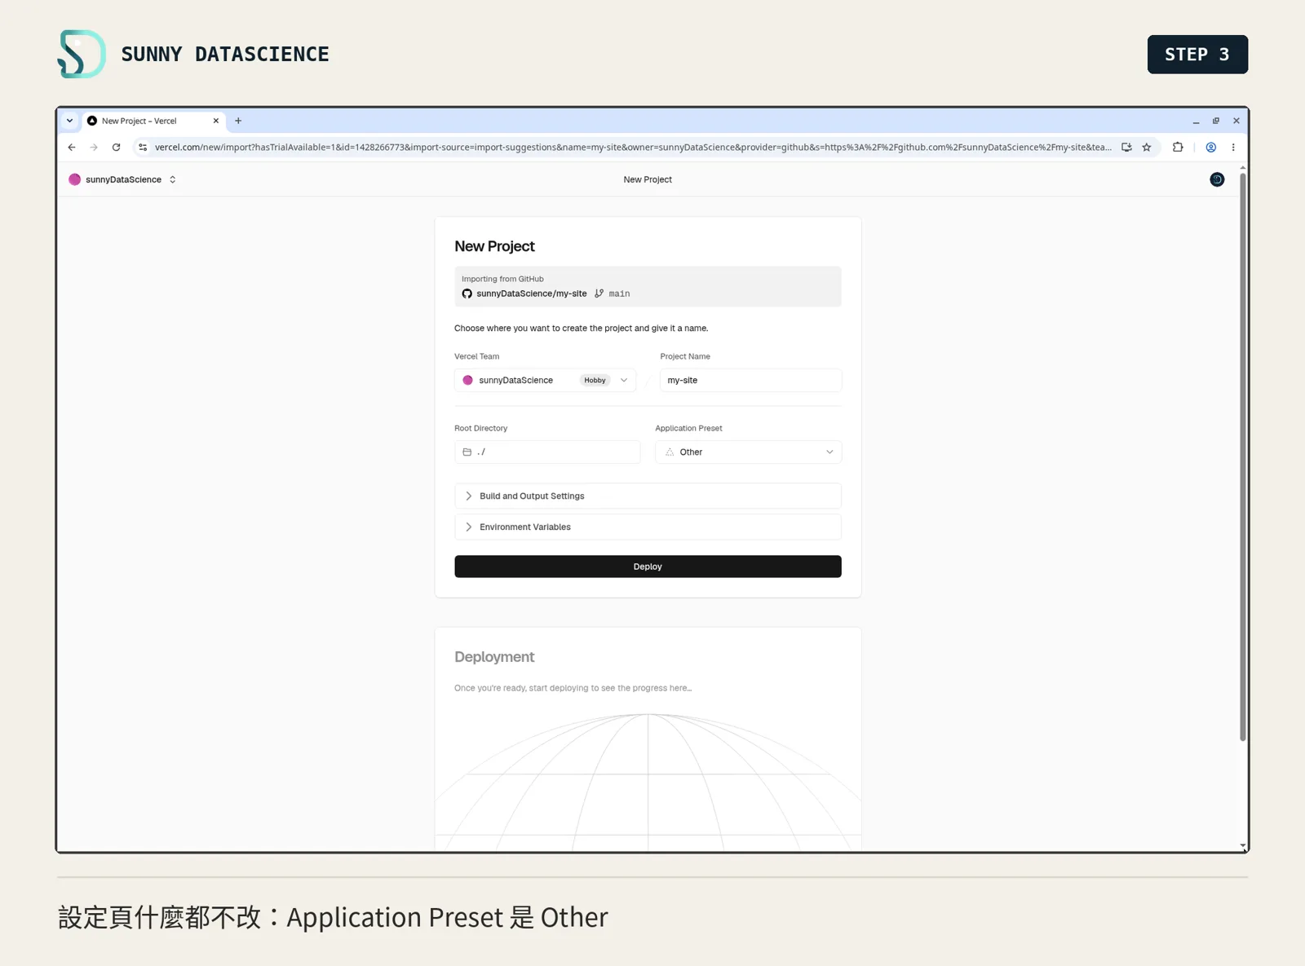The height and width of the screenshot is (966, 1305).
Task: Close the New Project – Vercel tab
Action: point(216,121)
